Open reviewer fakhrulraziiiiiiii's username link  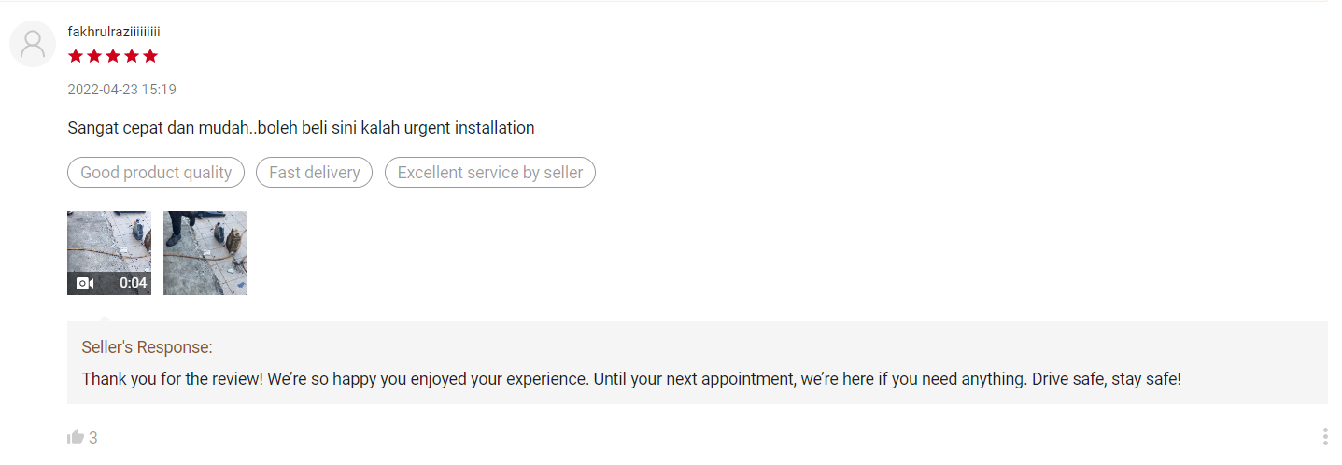click(114, 32)
